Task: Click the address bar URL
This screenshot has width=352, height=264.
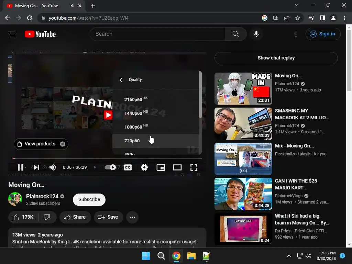Action: (x=88, y=18)
